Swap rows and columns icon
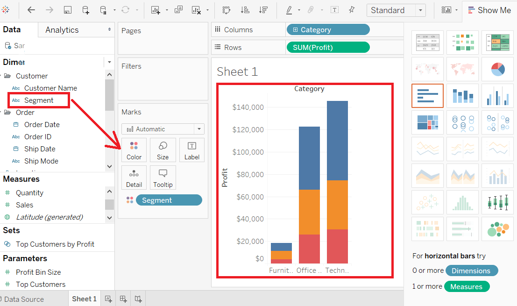 (227, 10)
